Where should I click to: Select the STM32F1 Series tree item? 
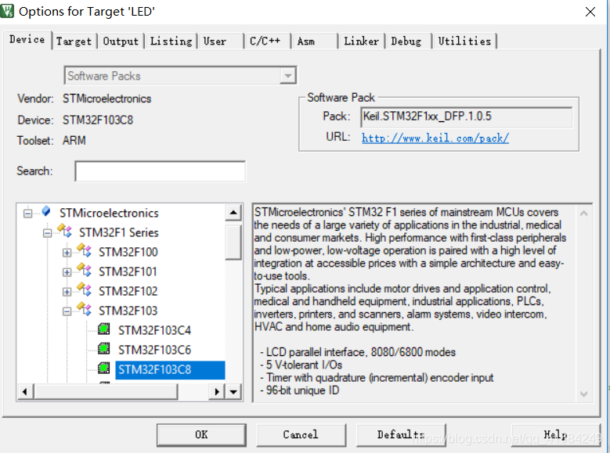pyautogui.click(x=119, y=232)
